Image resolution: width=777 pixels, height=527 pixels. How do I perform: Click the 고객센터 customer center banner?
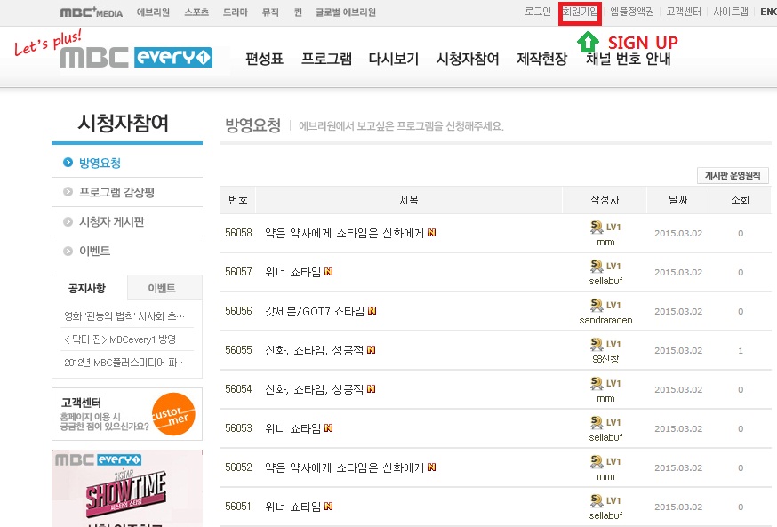pyautogui.click(x=127, y=414)
